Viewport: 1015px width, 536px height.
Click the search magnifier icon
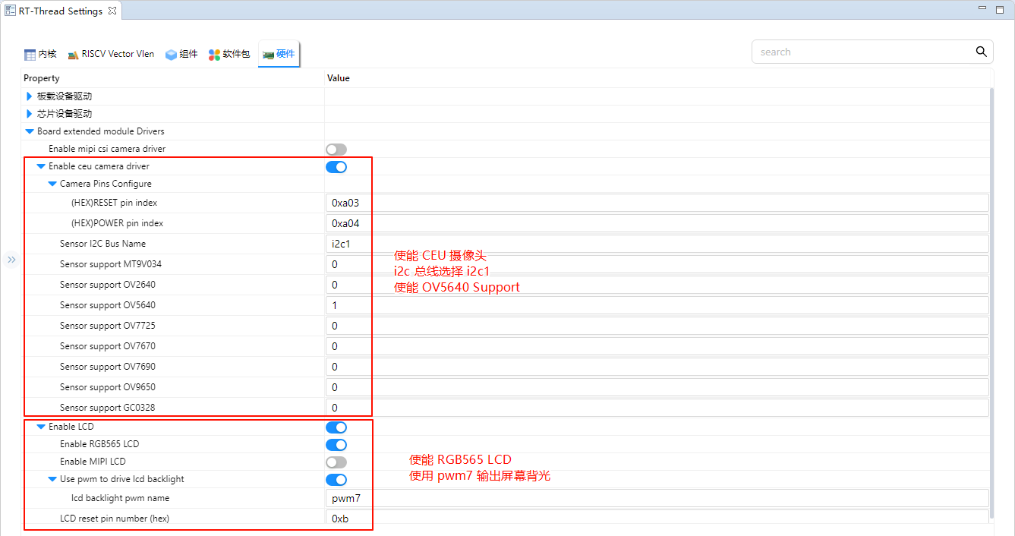point(981,52)
